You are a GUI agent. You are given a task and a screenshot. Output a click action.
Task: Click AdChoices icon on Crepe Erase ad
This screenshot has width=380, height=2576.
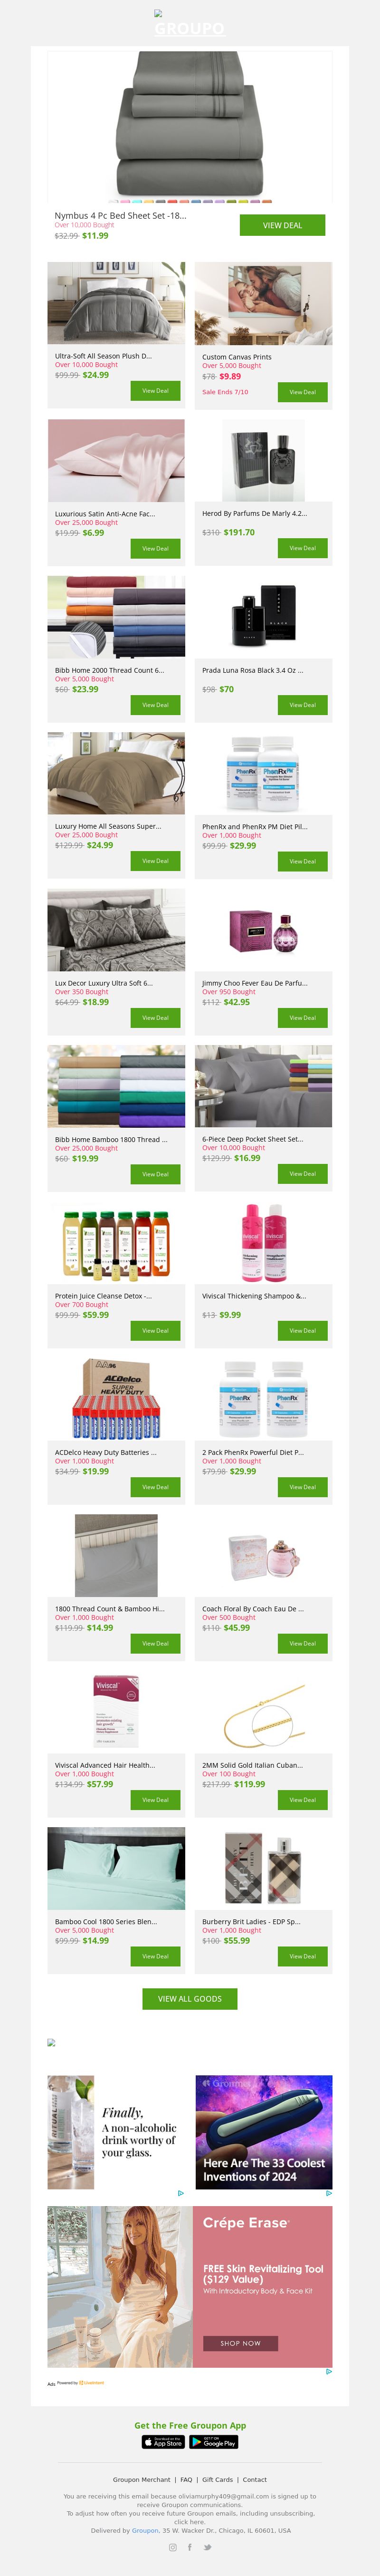click(328, 2371)
